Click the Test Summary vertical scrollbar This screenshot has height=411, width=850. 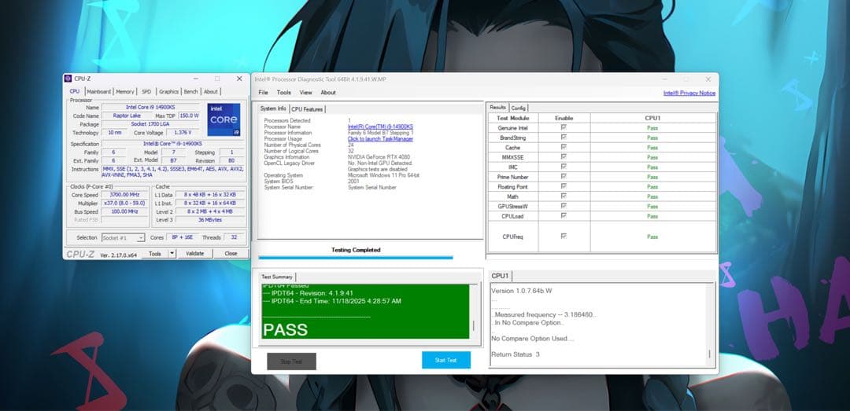pyautogui.click(x=475, y=311)
